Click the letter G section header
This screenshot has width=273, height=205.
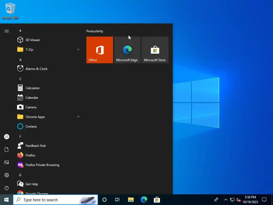tap(20, 175)
